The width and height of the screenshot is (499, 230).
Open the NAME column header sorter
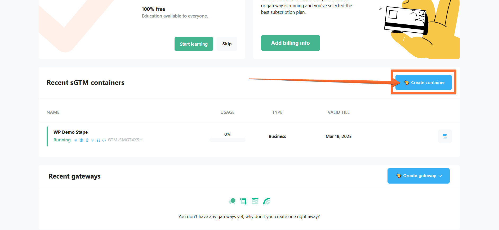pos(53,112)
